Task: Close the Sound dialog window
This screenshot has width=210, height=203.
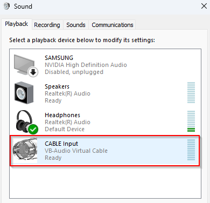Action: (204, 6)
